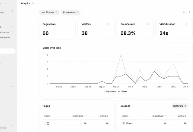Click the Sources section heading
This screenshot has height=132, width=193.
[125, 106]
